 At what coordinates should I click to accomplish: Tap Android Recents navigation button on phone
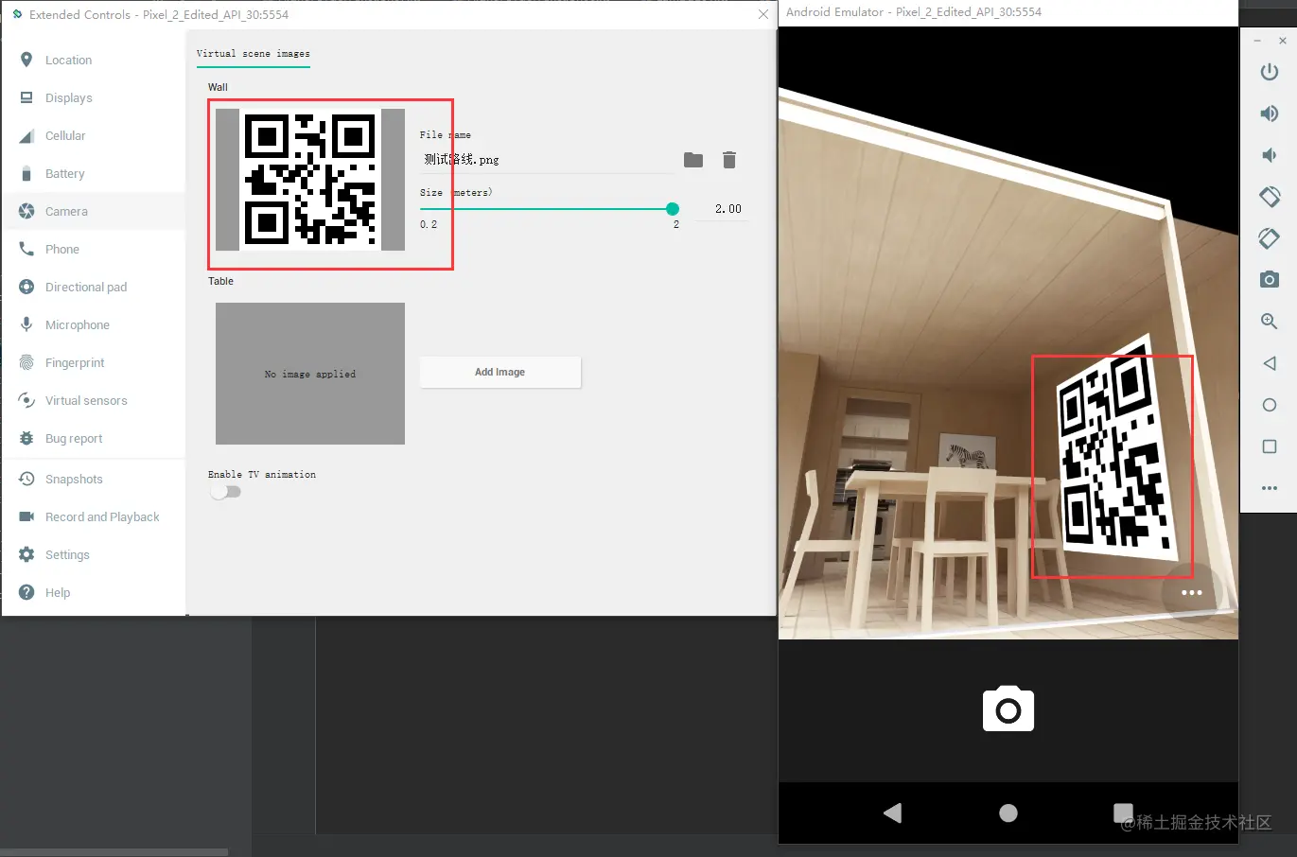pos(1123,813)
